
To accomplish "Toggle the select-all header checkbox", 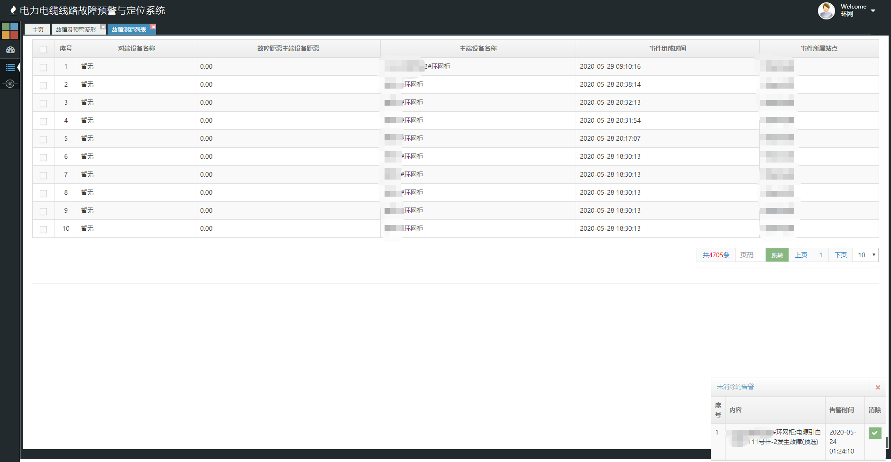I will point(44,49).
